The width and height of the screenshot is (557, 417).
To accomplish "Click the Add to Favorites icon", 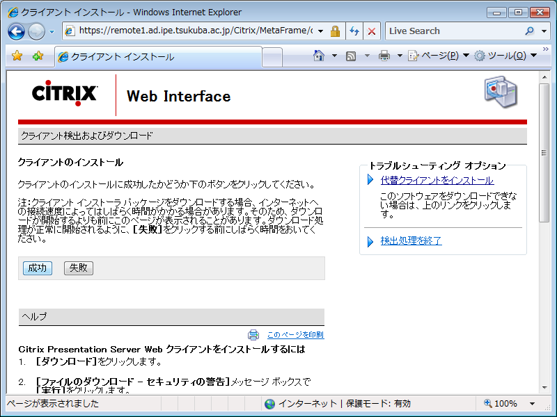I will point(38,56).
